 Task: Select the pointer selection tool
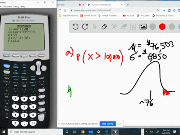(94, 27)
